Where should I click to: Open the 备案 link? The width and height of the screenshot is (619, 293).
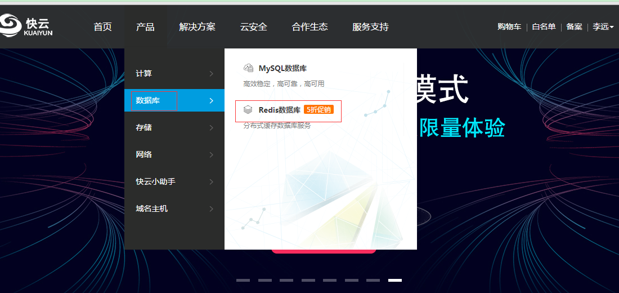pos(575,27)
